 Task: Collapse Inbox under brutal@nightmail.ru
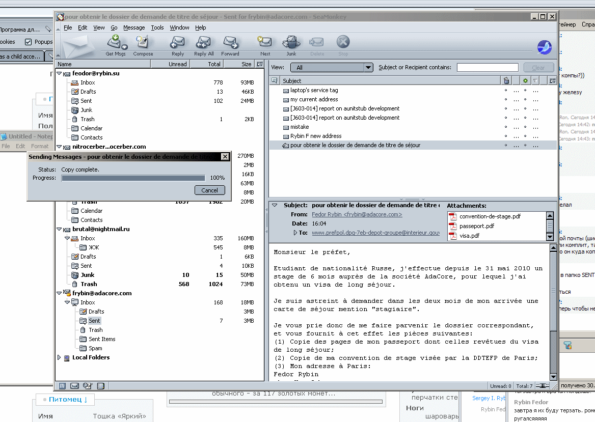click(x=67, y=238)
